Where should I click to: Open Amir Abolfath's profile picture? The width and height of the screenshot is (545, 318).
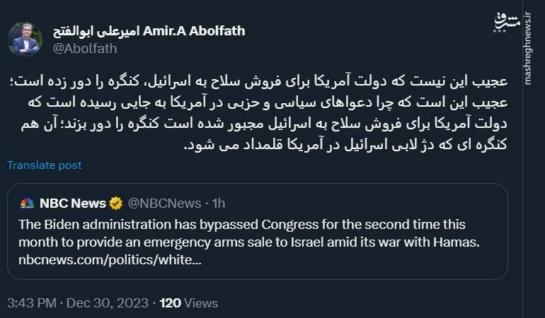point(25,39)
